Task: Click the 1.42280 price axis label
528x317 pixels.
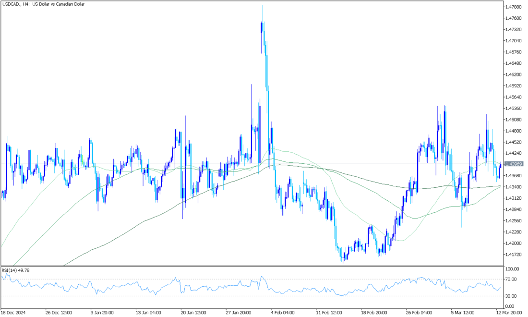Action: 513,232
